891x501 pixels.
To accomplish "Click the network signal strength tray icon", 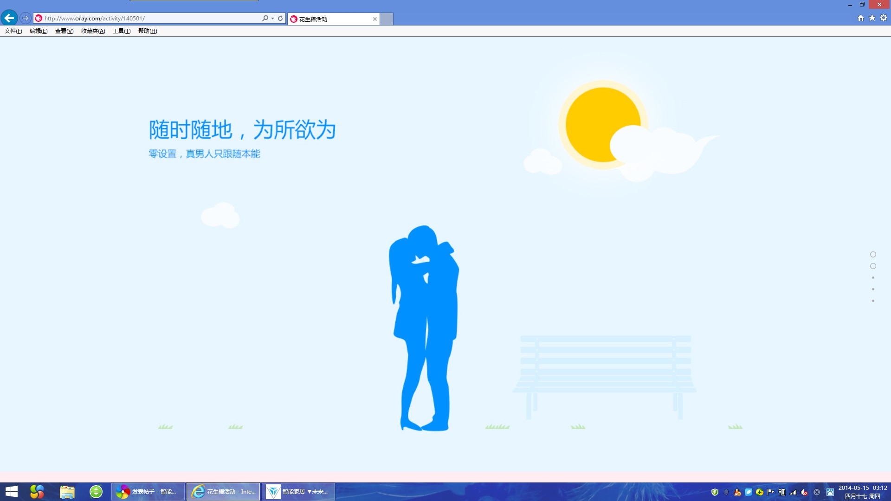I will pos(793,492).
